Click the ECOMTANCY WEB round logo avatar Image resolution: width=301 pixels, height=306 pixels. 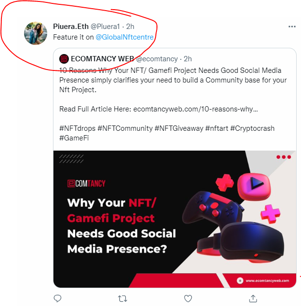coord(64,59)
